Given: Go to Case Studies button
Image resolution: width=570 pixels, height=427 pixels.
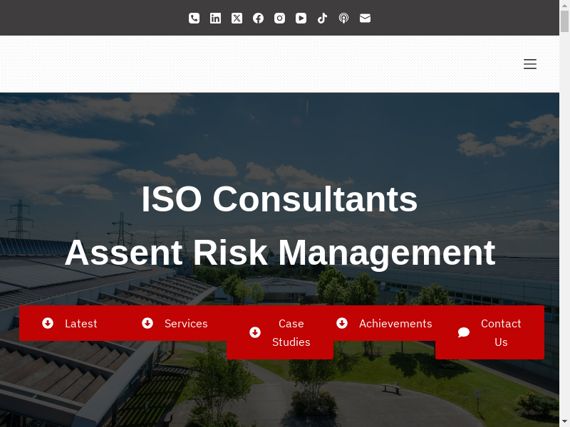Looking at the screenshot, I should coord(280,332).
